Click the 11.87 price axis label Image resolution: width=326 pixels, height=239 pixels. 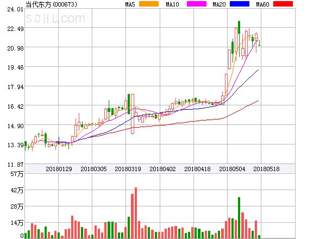(15, 165)
